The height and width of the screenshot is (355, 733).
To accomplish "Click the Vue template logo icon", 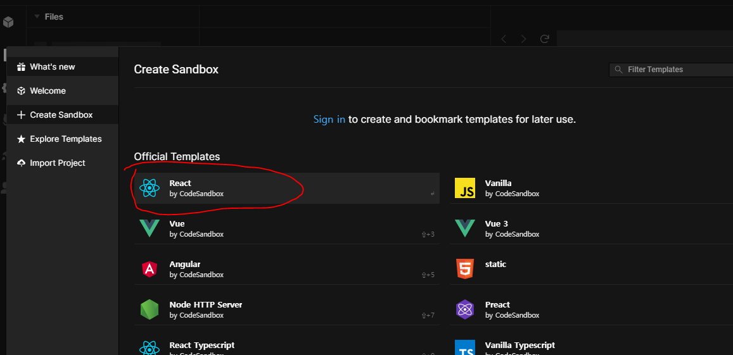I will point(150,228).
